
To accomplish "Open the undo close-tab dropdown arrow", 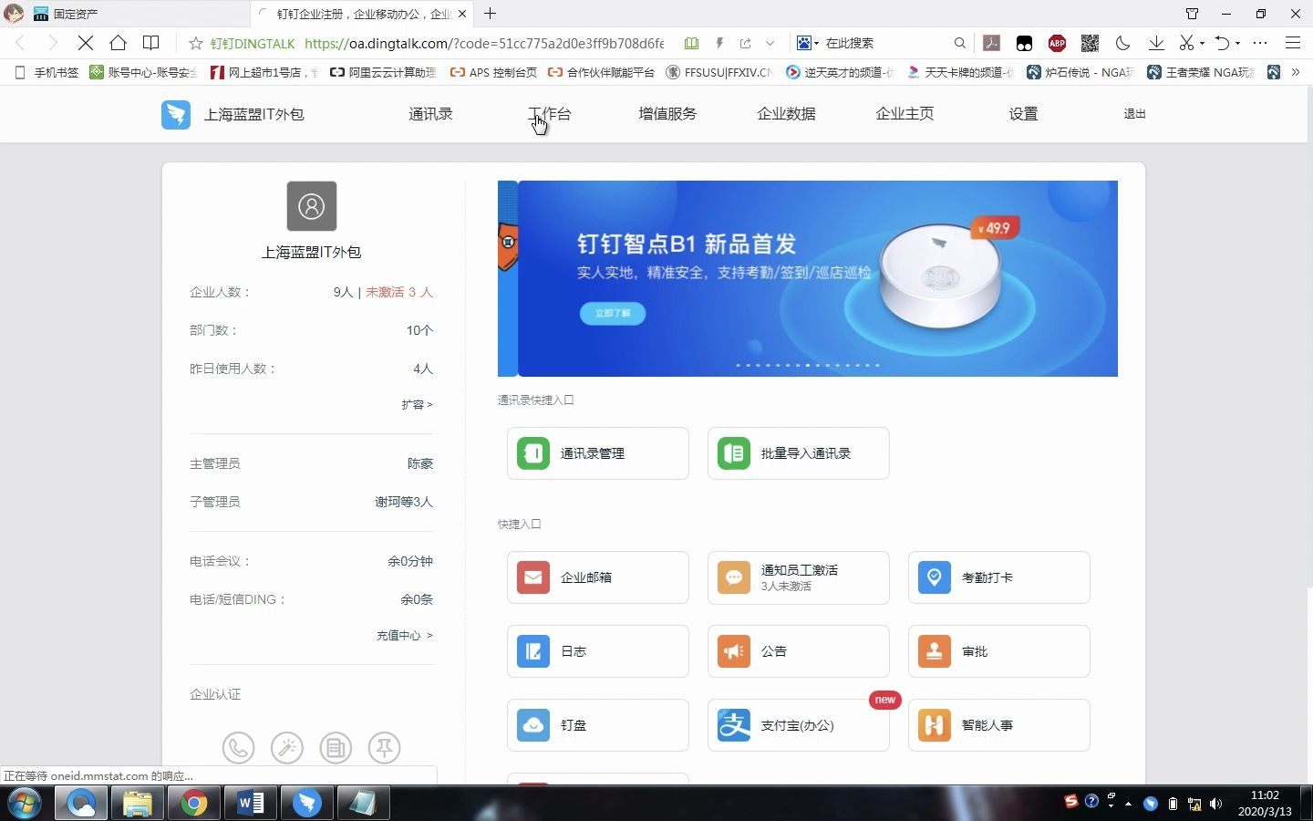I will pos(1237,43).
